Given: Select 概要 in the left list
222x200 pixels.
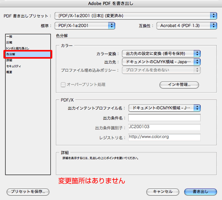Looking at the screenshot, I should click(x=9, y=72).
